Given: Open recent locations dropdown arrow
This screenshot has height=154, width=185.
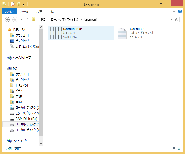Looking at the screenshot, I should pos(21,20).
